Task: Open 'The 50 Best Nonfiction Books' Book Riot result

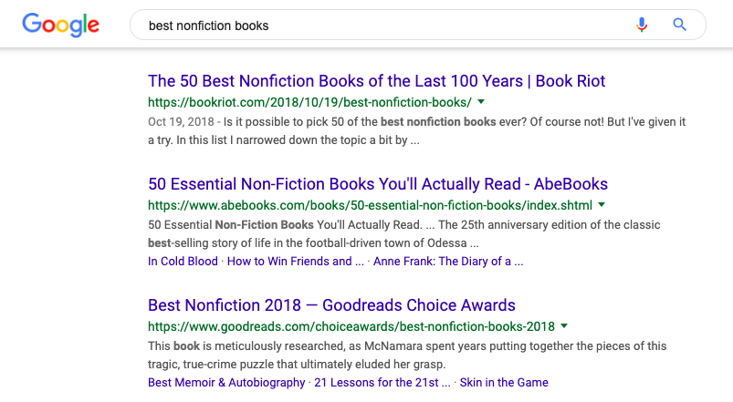Action: click(376, 81)
